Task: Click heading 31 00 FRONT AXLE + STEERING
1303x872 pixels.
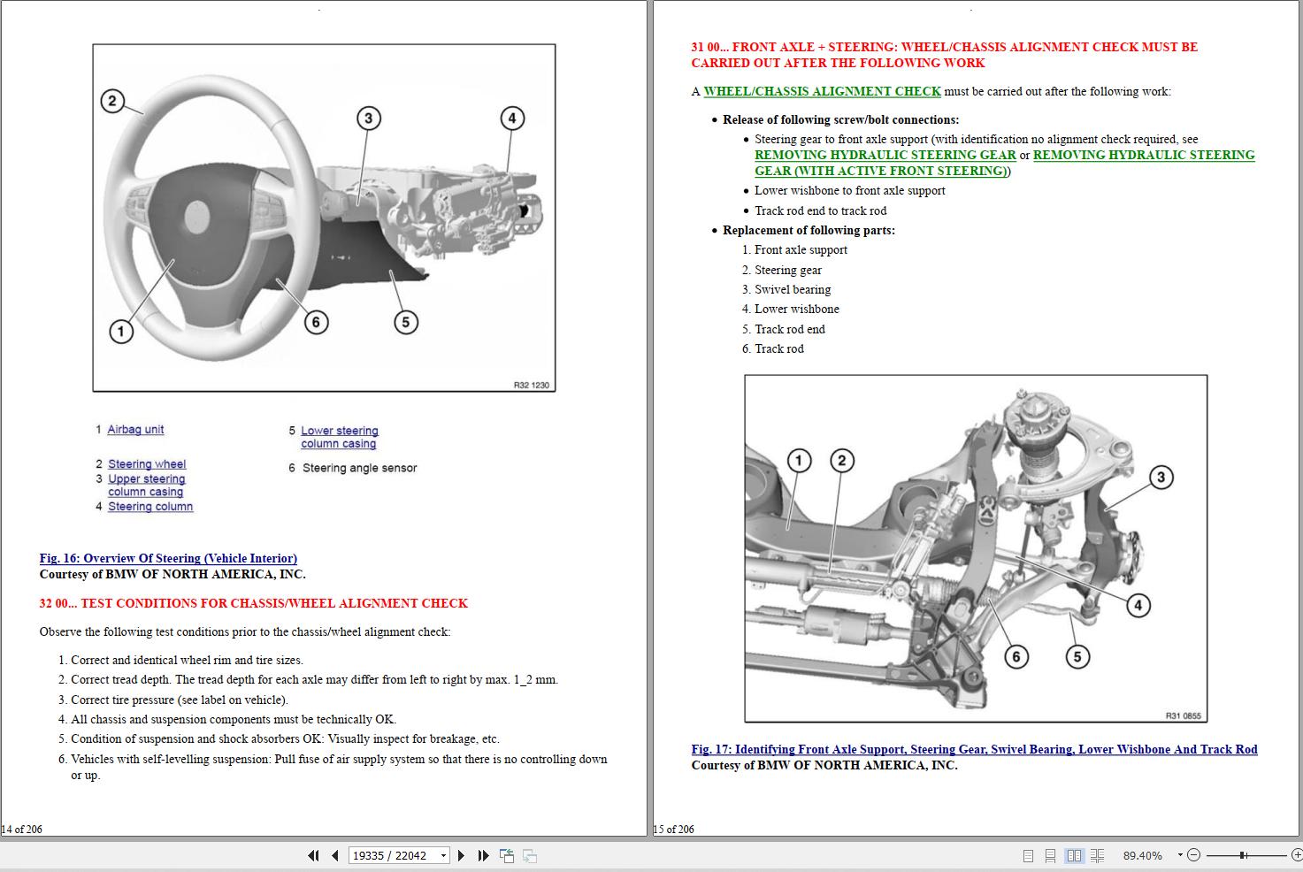Action: 944,55
